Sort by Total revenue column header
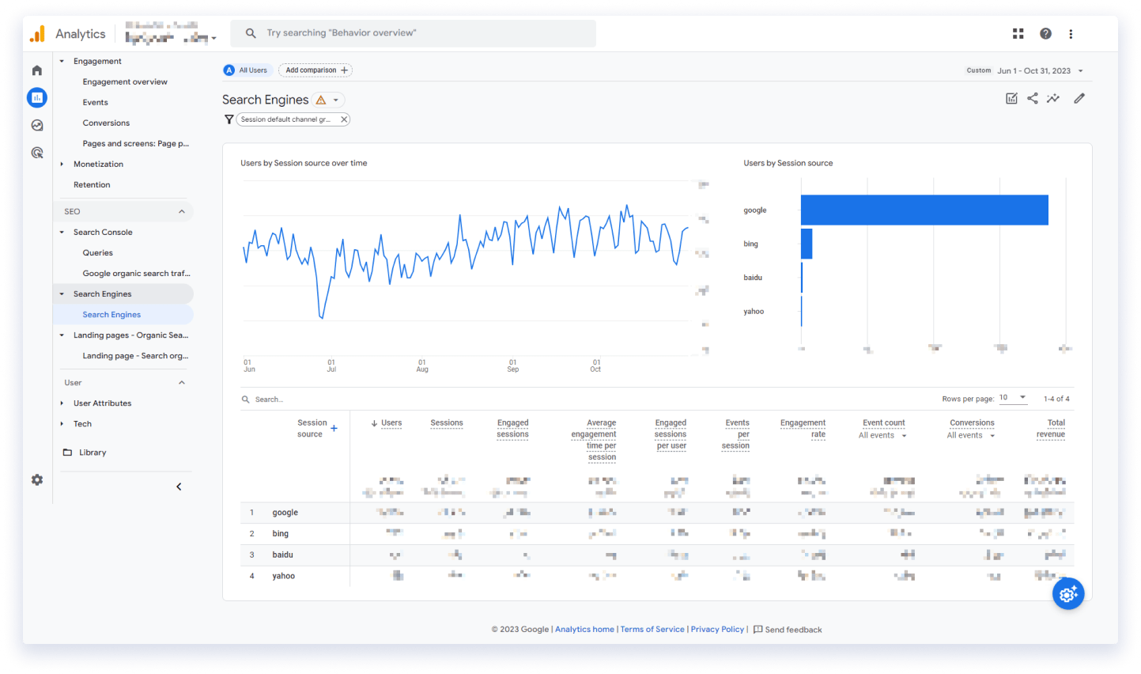This screenshot has height=674, width=1141. [1051, 429]
